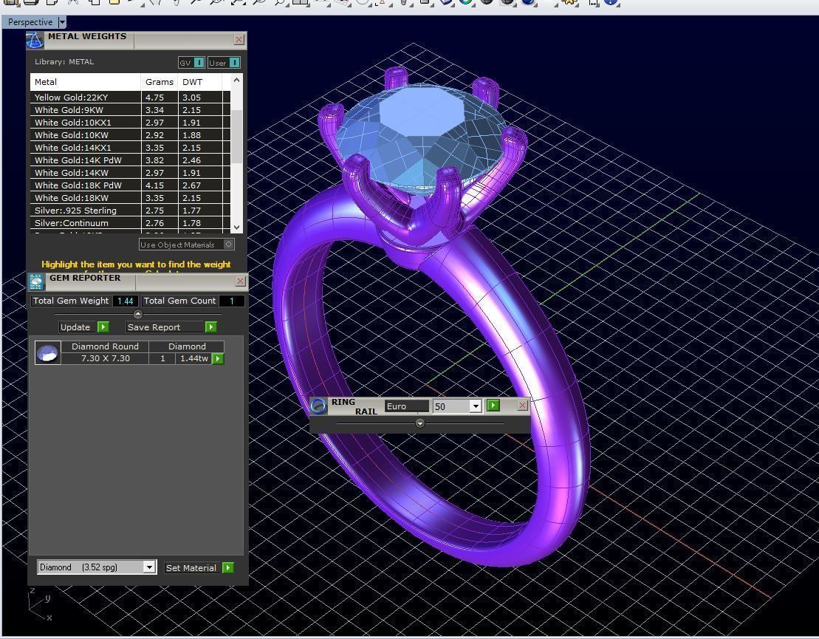The image size is (819, 639).
Task: Select the White Gold:14KX1 row
Action: pyautogui.click(x=130, y=147)
